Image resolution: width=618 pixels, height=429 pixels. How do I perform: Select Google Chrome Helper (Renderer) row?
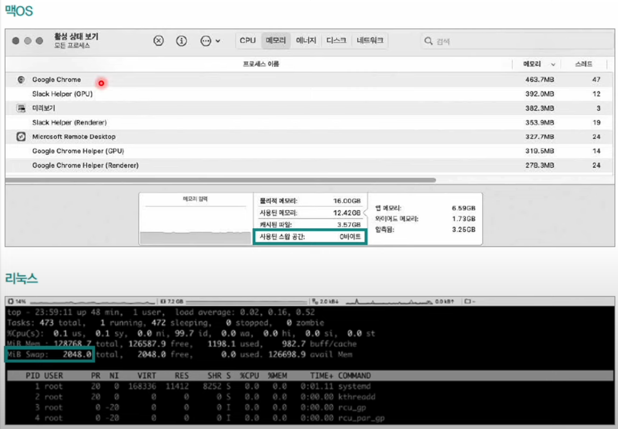(x=309, y=165)
